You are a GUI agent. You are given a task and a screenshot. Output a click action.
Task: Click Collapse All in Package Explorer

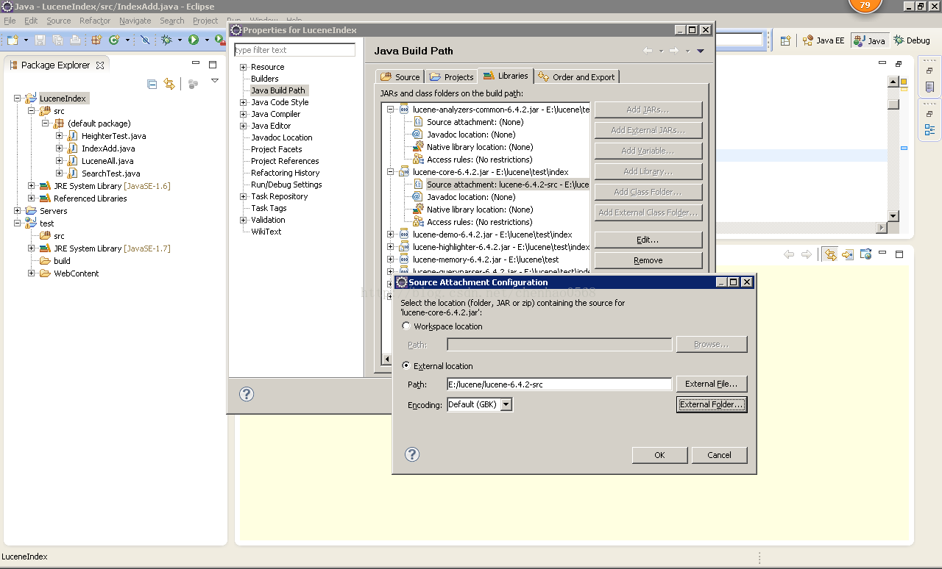coord(152,84)
